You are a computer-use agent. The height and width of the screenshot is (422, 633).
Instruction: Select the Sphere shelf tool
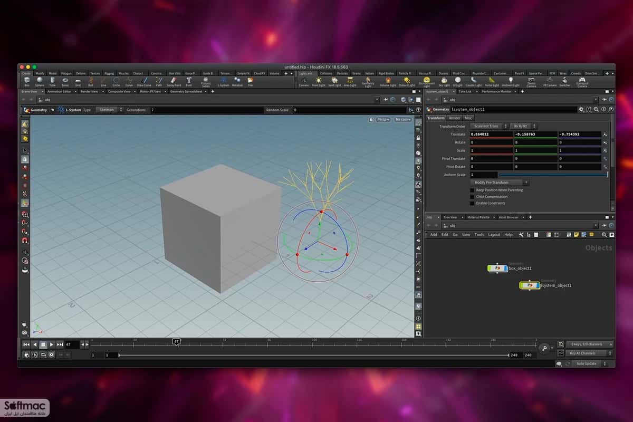[x=40, y=81]
